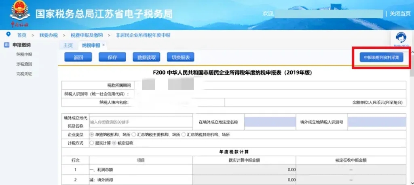
Task: Click the 切换报表 button
Action: 181,57
